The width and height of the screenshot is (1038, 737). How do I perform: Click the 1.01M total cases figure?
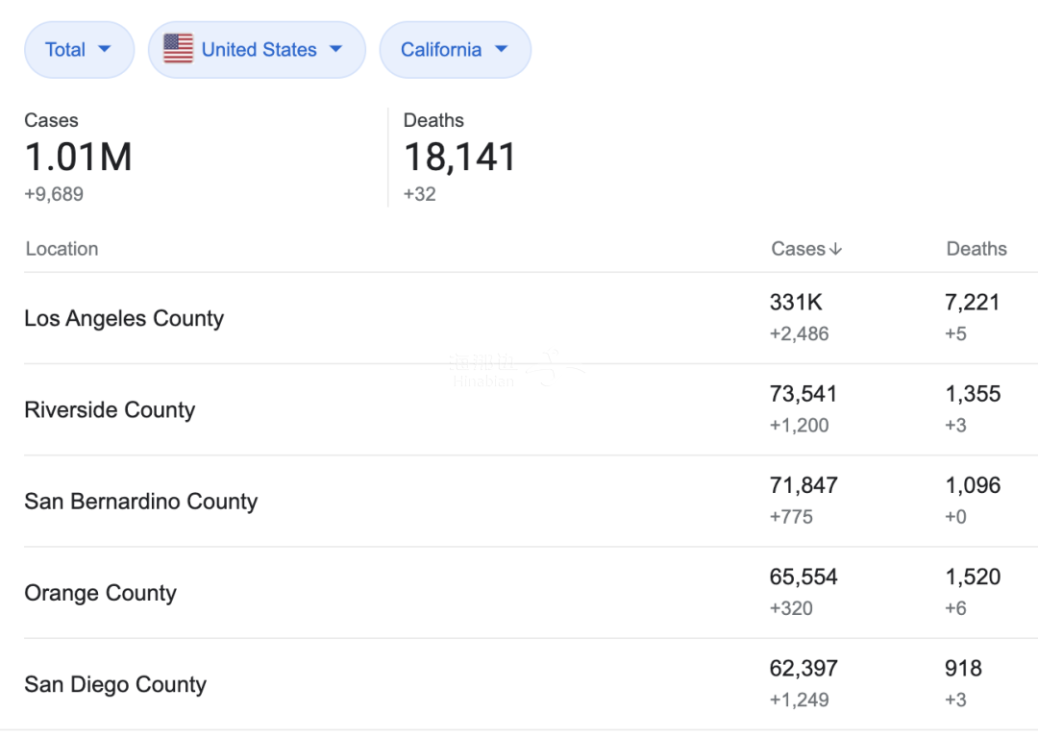point(78,158)
